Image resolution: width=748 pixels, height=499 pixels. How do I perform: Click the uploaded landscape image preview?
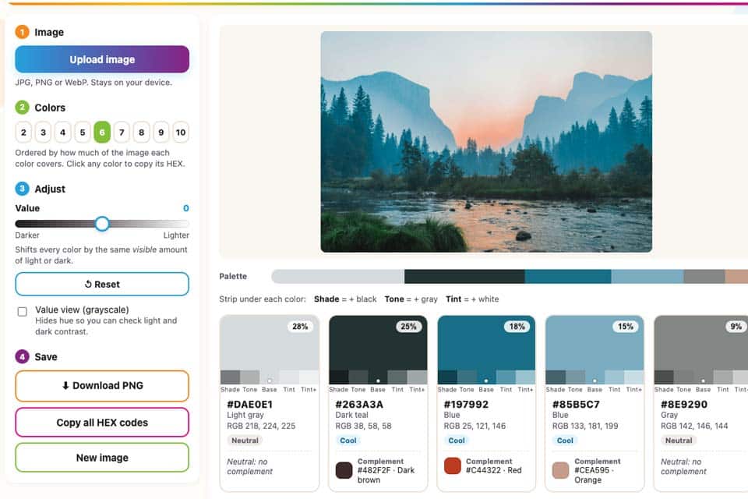click(486, 142)
